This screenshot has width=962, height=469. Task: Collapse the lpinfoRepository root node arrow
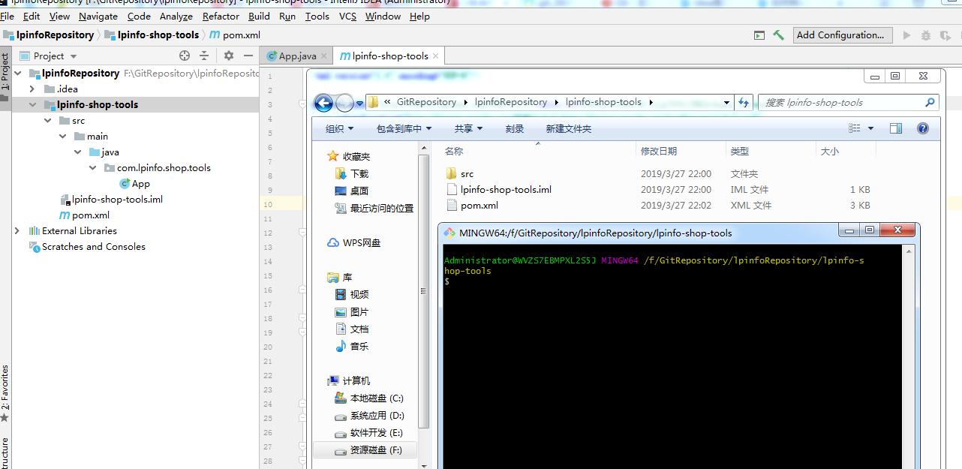[x=17, y=73]
